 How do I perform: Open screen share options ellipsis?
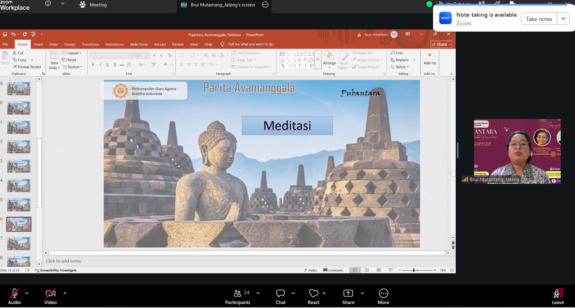[x=265, y=5]
